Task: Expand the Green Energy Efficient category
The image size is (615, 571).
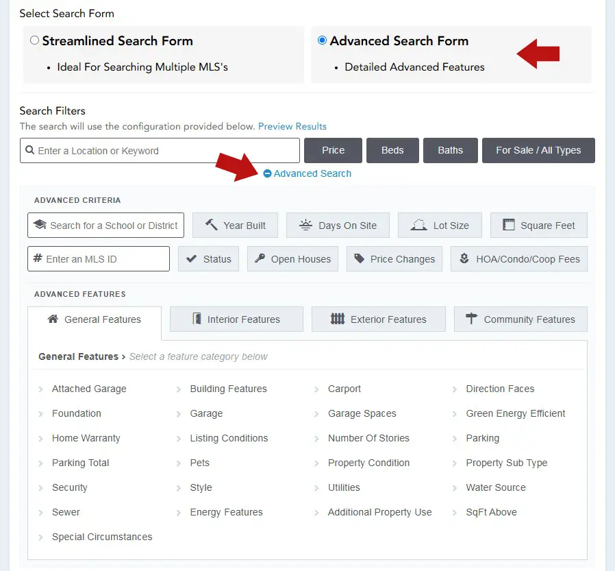Action: pos(516,413)
